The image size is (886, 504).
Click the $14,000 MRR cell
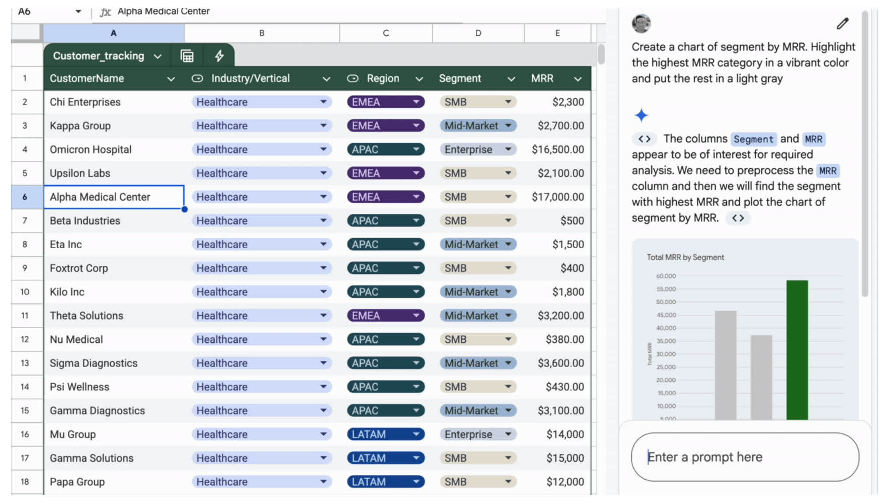[x=557, y=434]
